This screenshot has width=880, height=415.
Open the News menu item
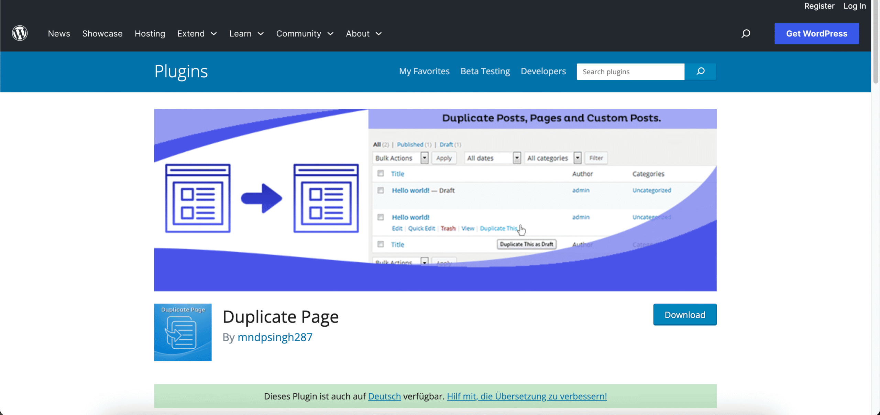[59, 33]
